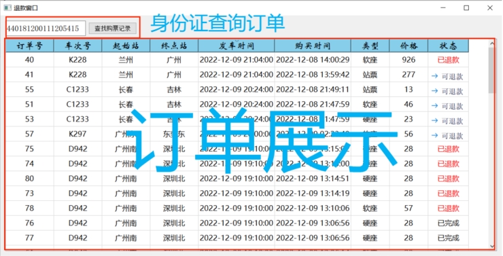Image resolution: width=503 pixels, height=256 pixels.
Task: Click the 状态 column header
Action: click(x=448, y=45)
